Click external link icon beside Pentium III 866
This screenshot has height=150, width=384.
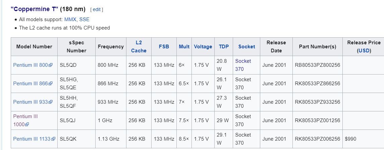(x=51, y=84)
